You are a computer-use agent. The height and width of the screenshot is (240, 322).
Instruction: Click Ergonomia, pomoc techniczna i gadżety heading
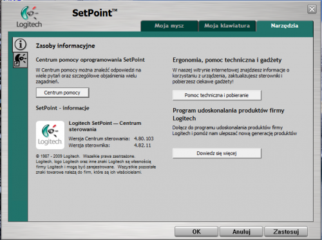tap(227, 60)
